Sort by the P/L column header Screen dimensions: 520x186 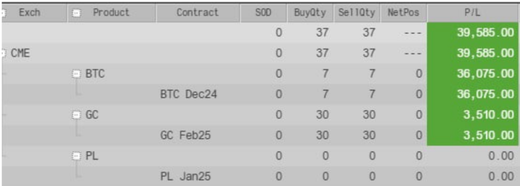pos(473,13)
